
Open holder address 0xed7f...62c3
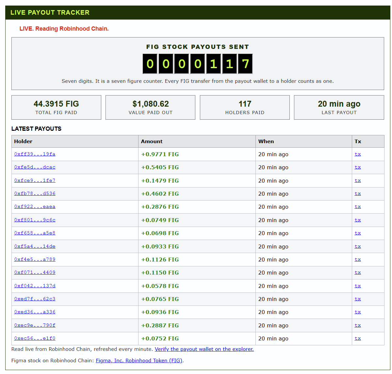pos(35,299)
